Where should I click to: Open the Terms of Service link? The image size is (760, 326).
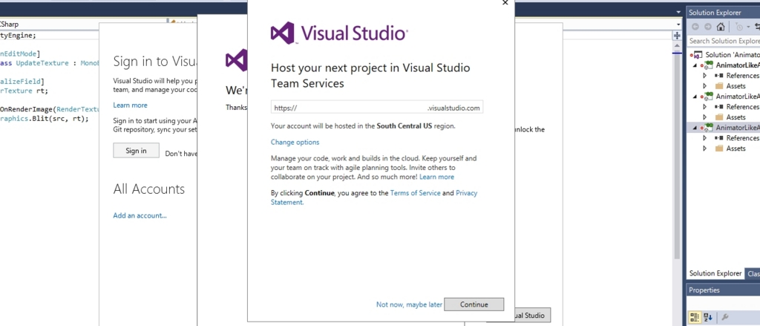(x=416, y=192)
